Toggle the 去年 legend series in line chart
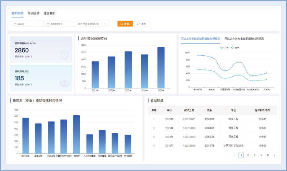The image size is (287, 171). (x=235, y=47)
